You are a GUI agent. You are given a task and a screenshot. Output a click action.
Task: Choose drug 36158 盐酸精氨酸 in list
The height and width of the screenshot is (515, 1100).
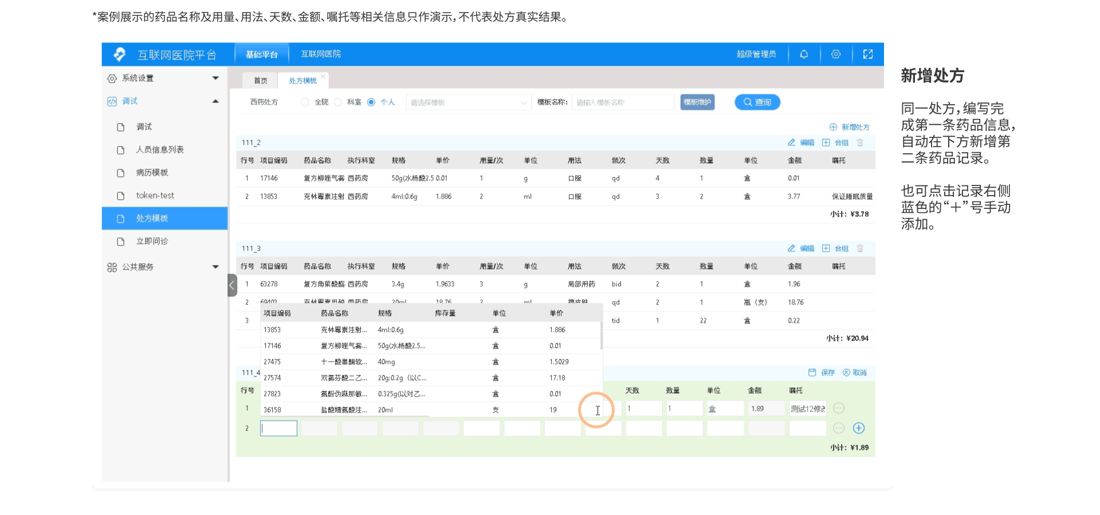point(431,410)
